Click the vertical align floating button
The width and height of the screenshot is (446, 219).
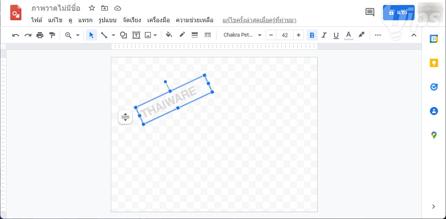125,117
